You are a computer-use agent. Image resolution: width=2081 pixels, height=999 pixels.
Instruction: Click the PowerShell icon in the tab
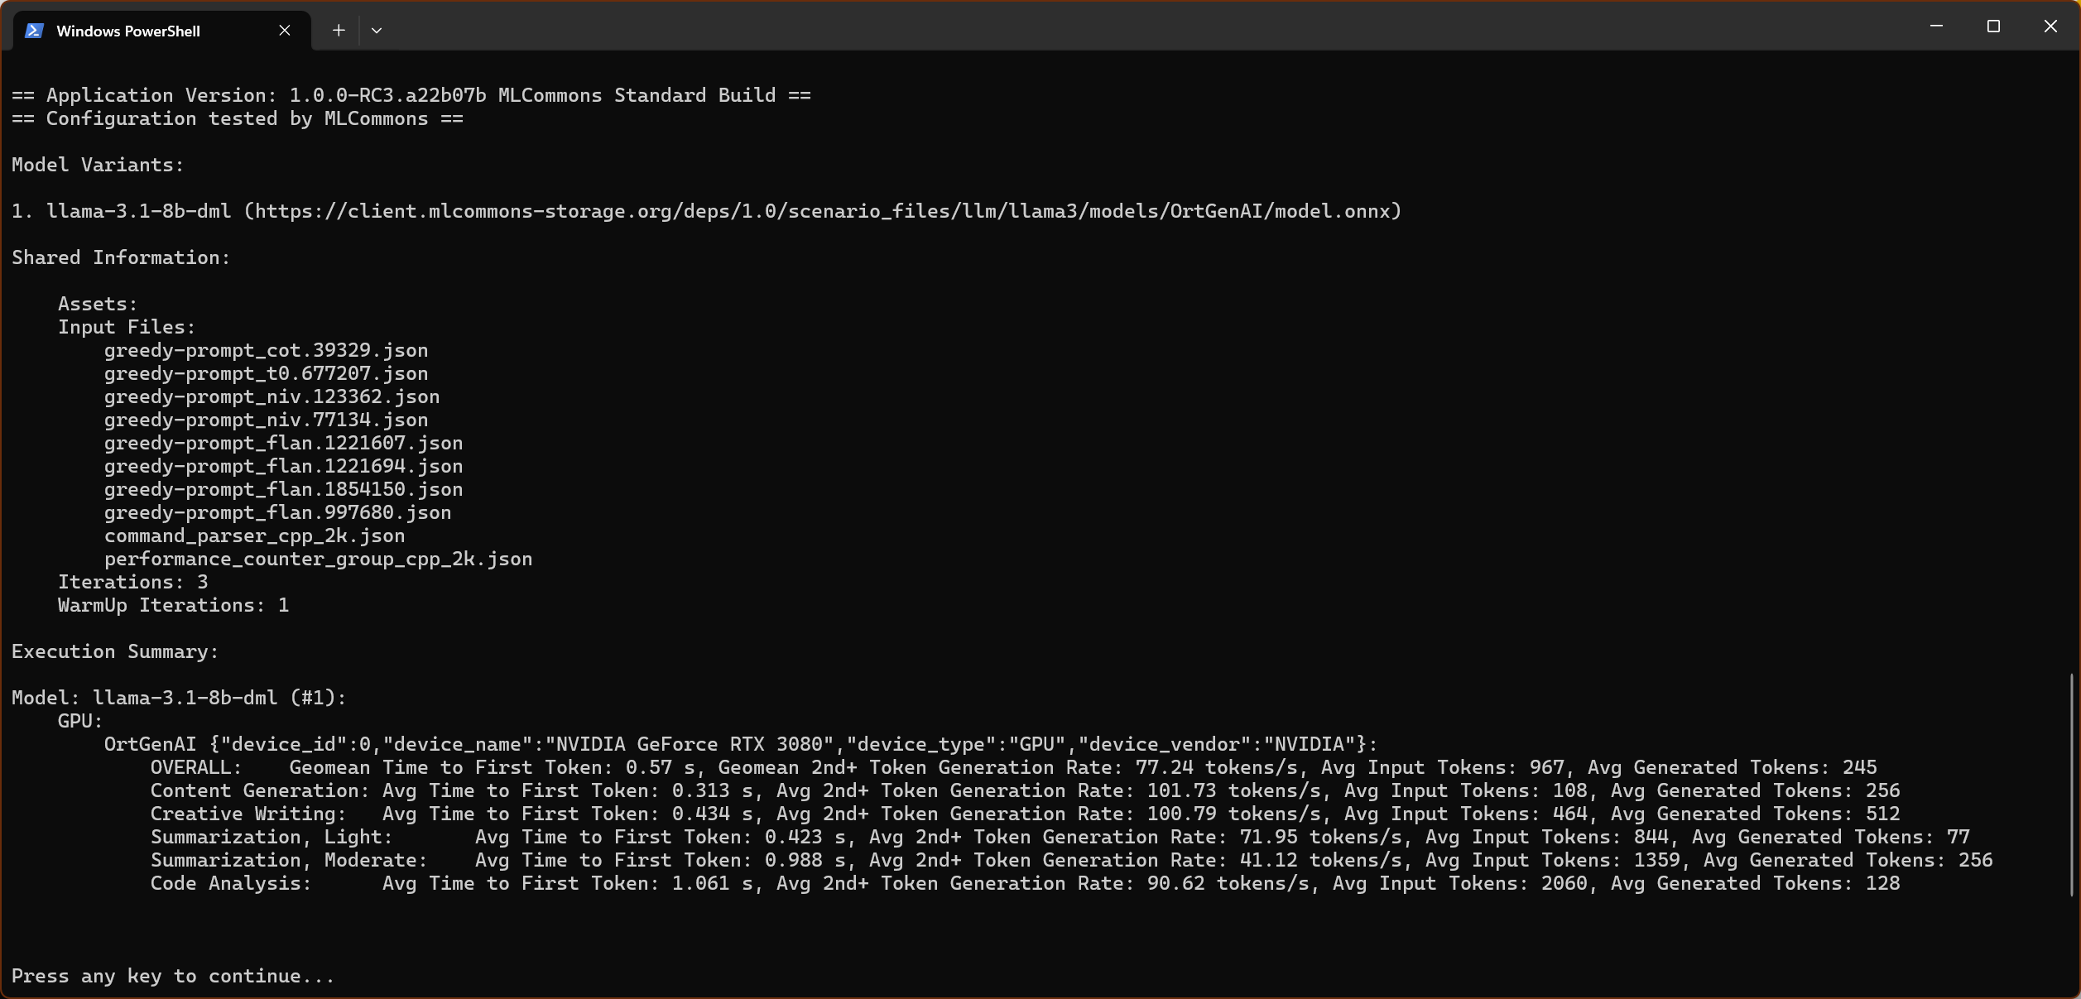(34, 31)
